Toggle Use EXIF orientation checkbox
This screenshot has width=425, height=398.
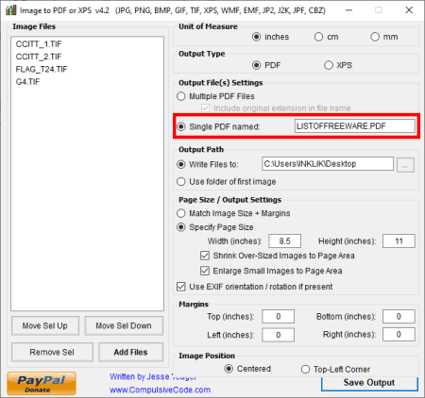(181, 287)
